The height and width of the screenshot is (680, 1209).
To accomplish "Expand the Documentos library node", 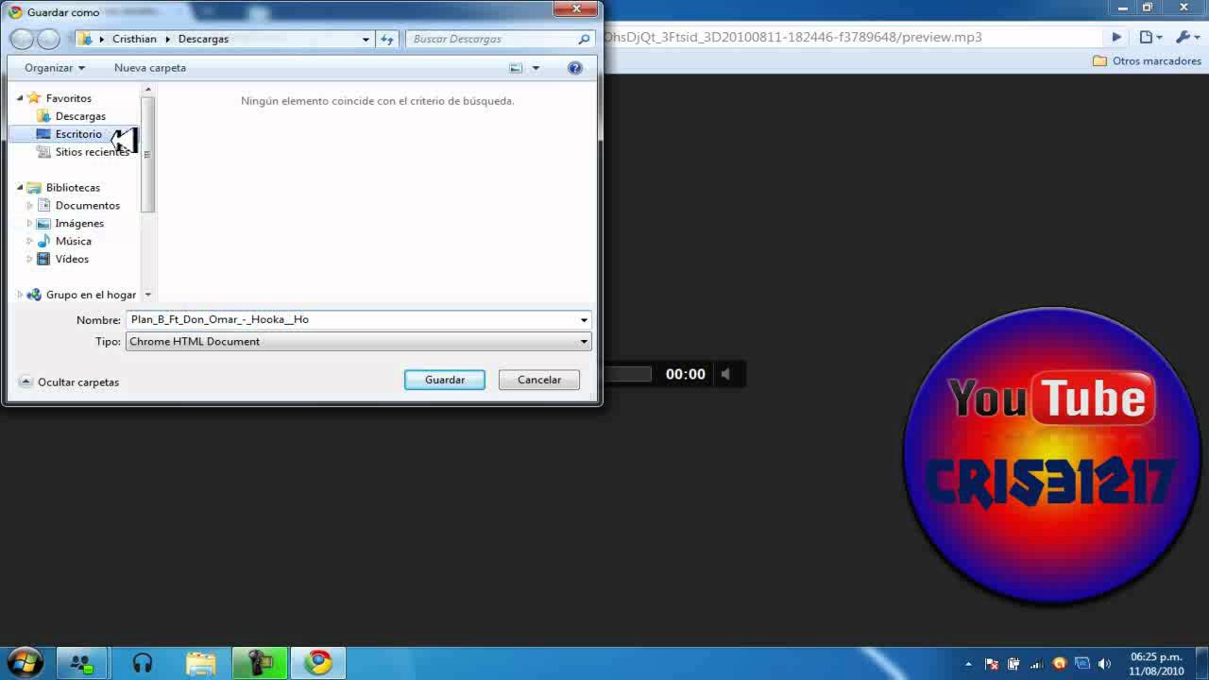I will (29, 205).
